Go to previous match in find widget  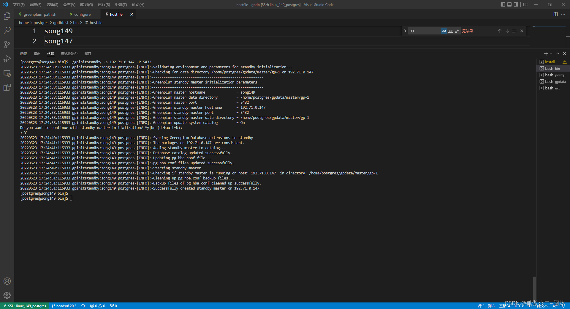500,31
